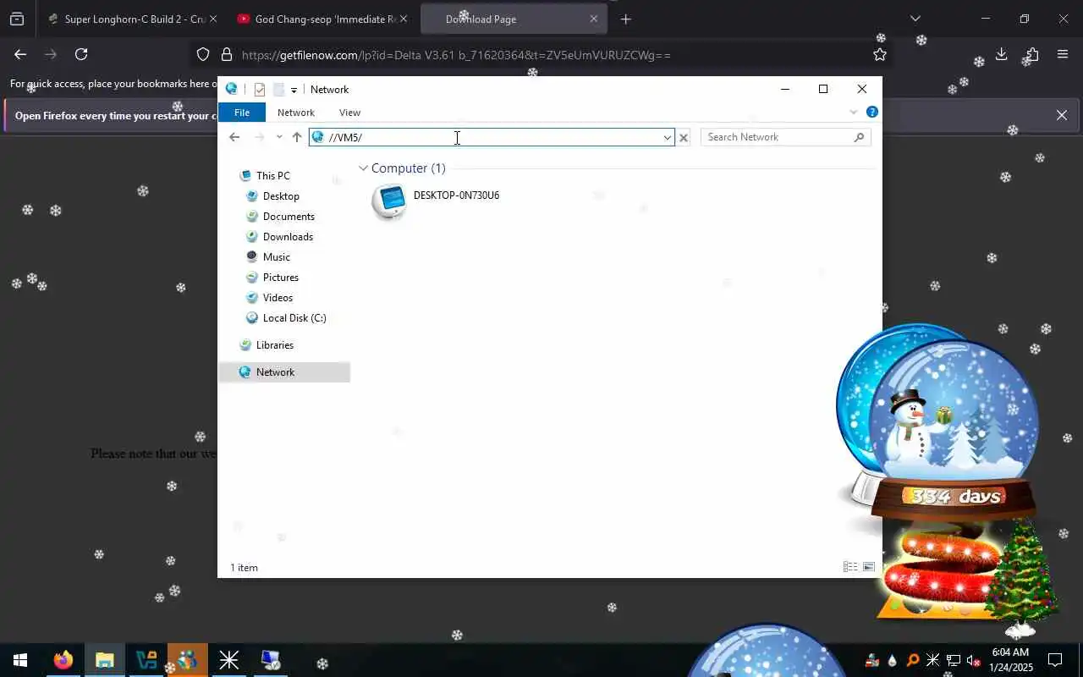The width and height of the screenshot is (1083, 677).
Task: Click Firefox Back button
Action: (x=20, y=54)
